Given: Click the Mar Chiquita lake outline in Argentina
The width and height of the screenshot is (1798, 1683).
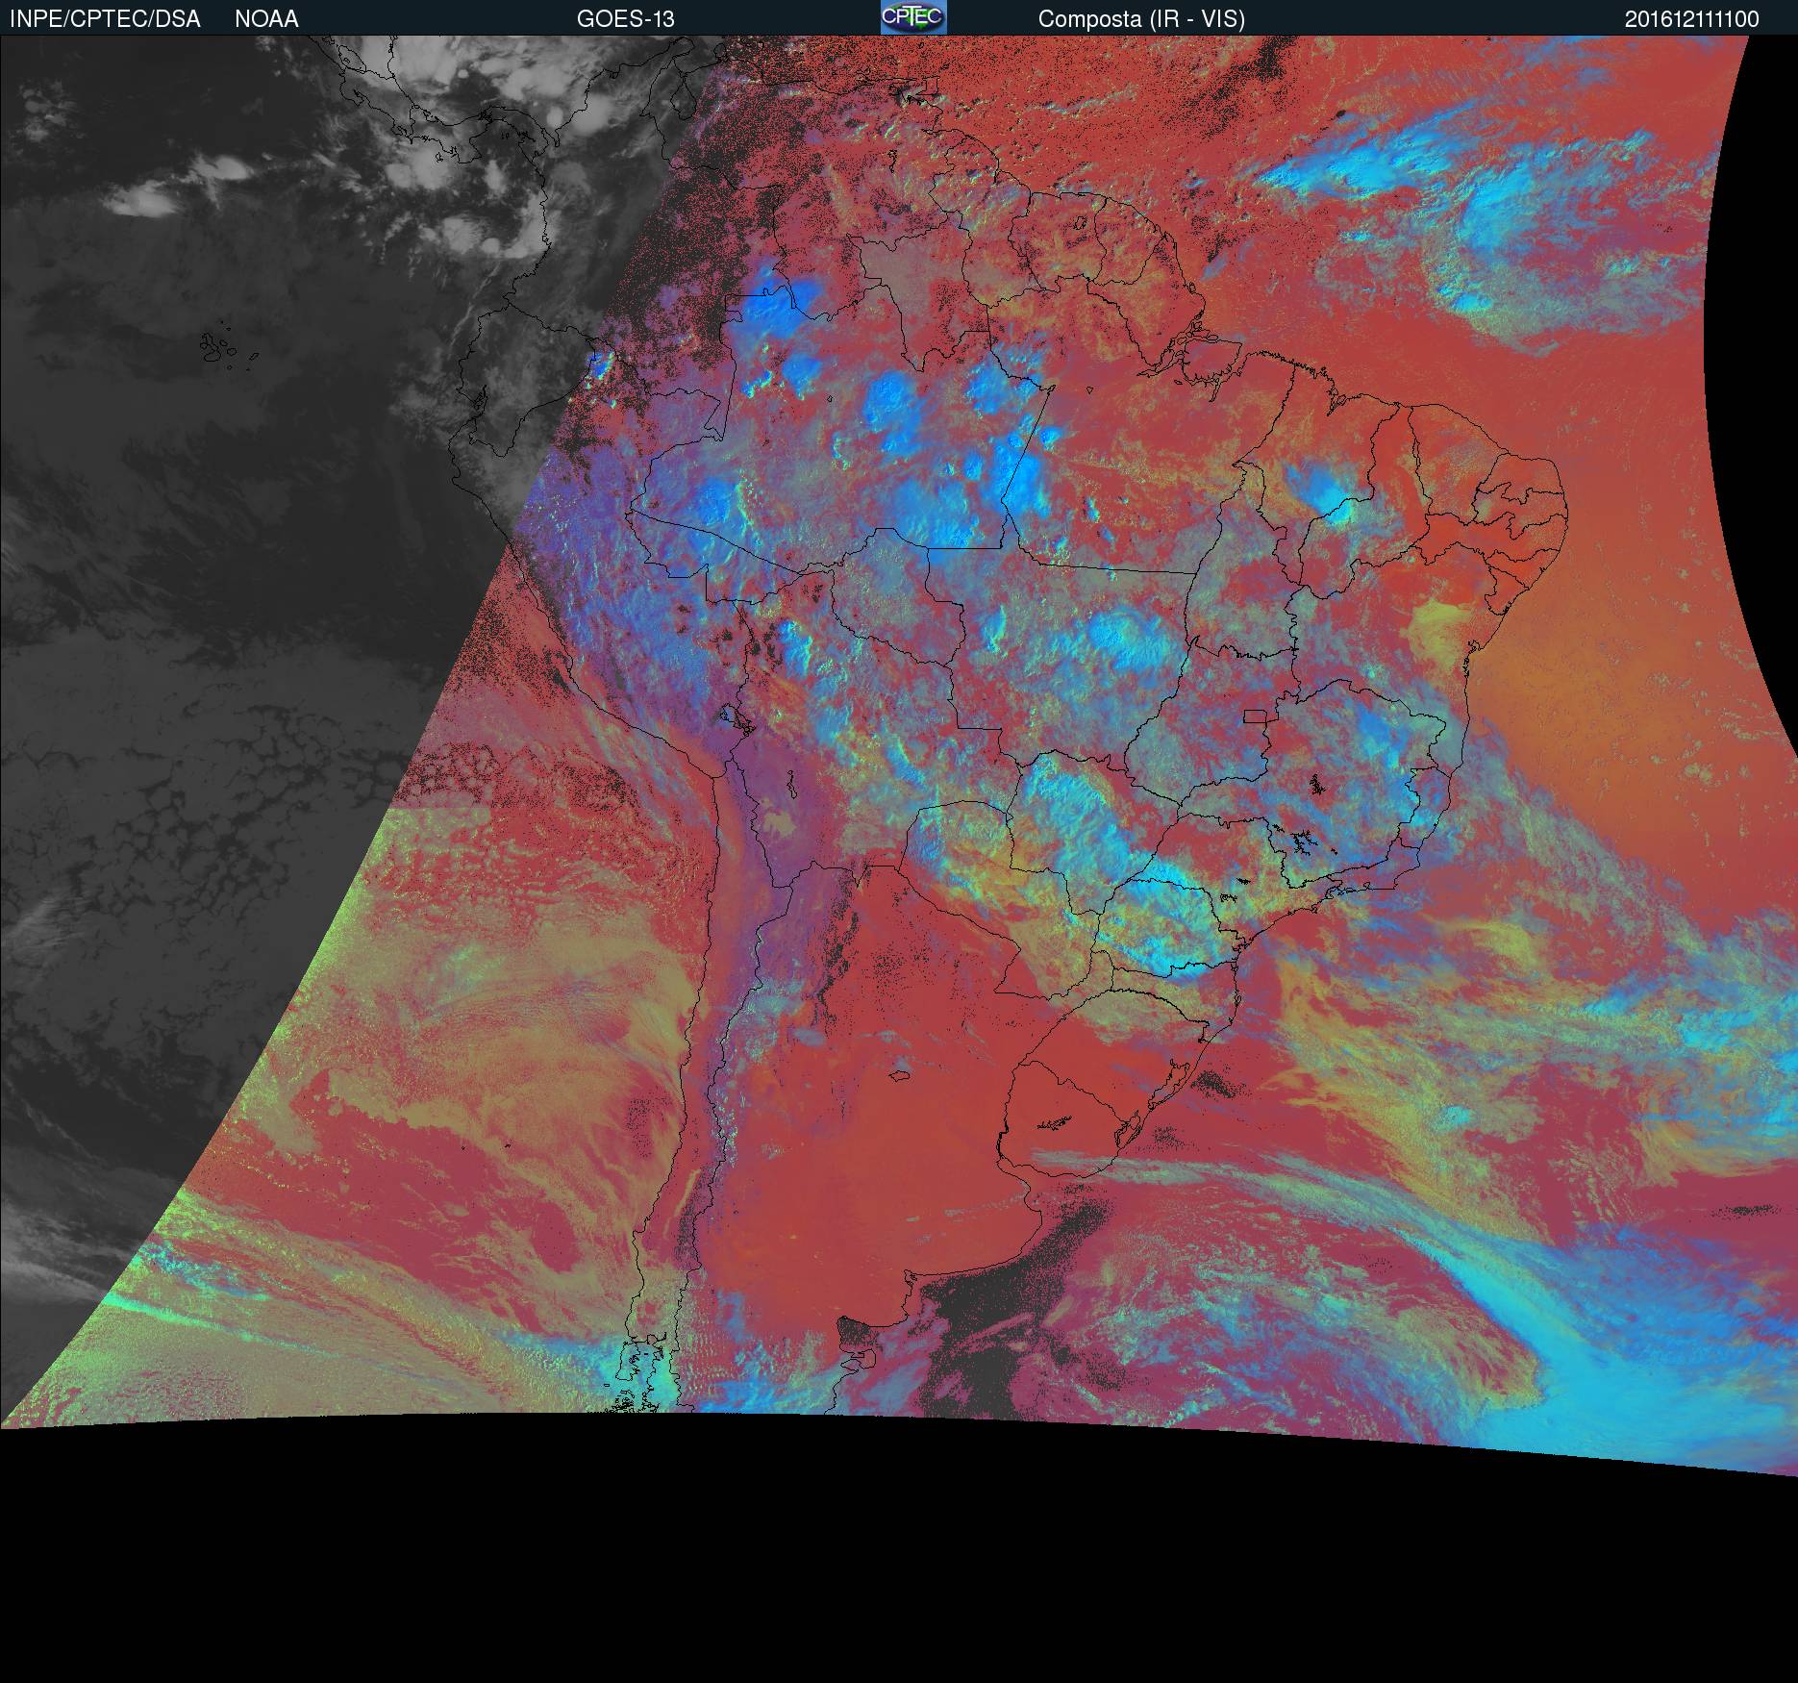Looking at the screenshot, I should point(899,1075).
